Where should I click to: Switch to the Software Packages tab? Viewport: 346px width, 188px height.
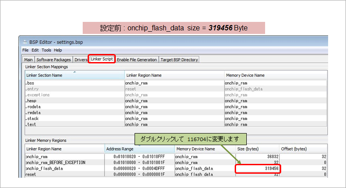[53, 59]
